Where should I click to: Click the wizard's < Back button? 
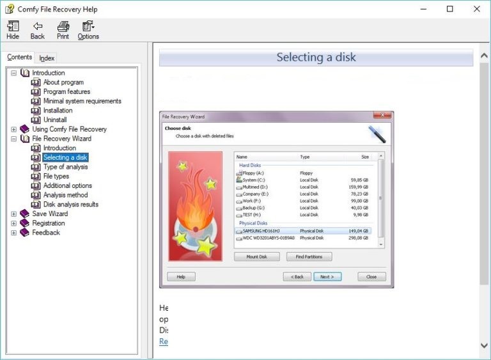point(297,277)
